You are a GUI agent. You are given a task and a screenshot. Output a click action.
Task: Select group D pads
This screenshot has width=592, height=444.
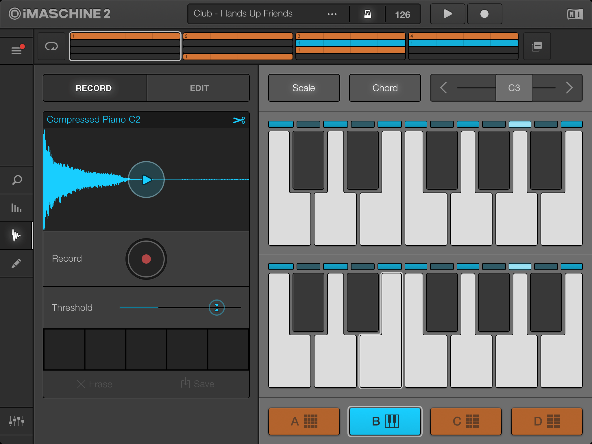(x=547, y=421)
